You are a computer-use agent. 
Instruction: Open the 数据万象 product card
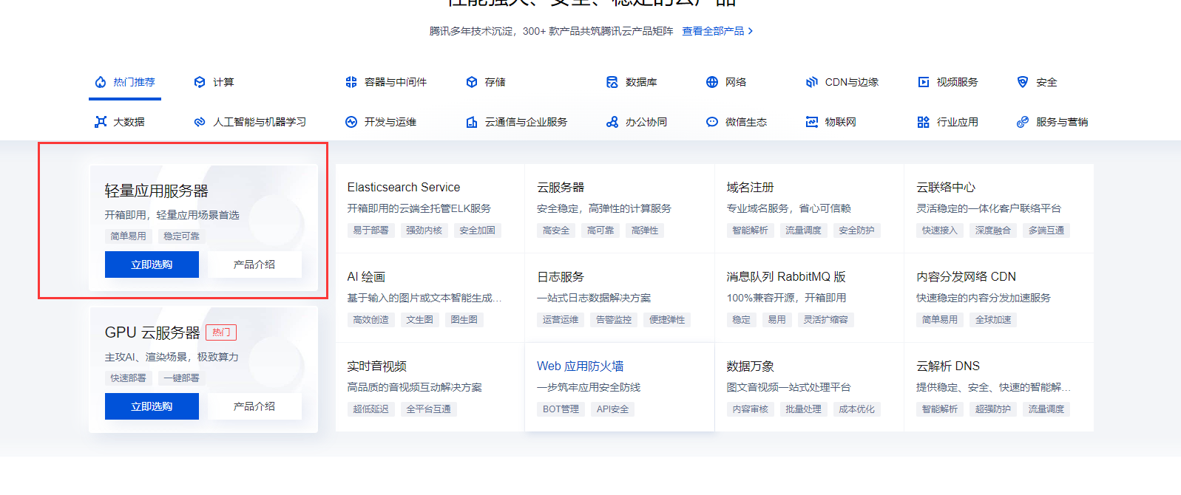[x=810, y=387]
